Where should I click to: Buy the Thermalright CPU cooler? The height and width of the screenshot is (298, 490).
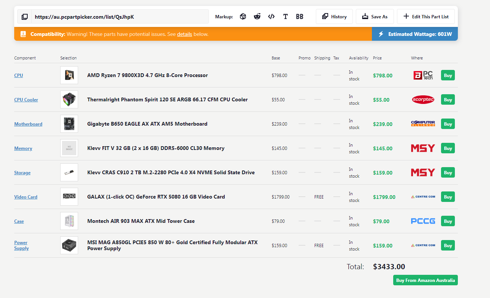(x=448, y=100)
